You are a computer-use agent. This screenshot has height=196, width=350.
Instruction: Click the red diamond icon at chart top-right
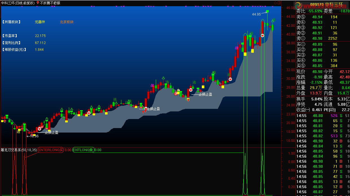pos(275,3)
